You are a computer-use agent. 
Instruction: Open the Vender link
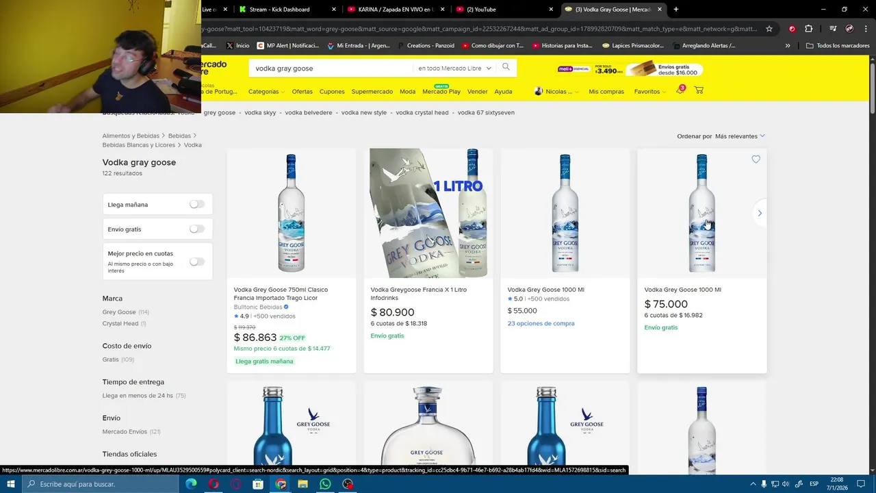tap(477, 92)
